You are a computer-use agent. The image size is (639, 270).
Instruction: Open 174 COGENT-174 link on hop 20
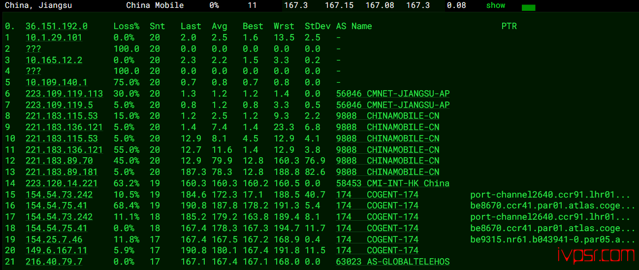point(377,250)
